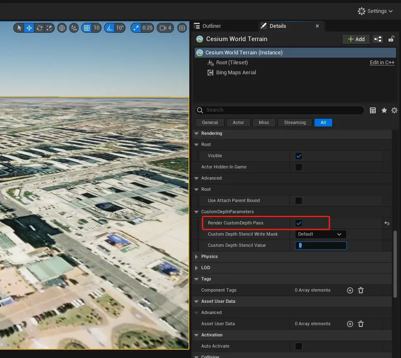Image resolution: width=401 pixels, height=358 pixels.
Task: Filter properties by Misc
Action: 264,122
